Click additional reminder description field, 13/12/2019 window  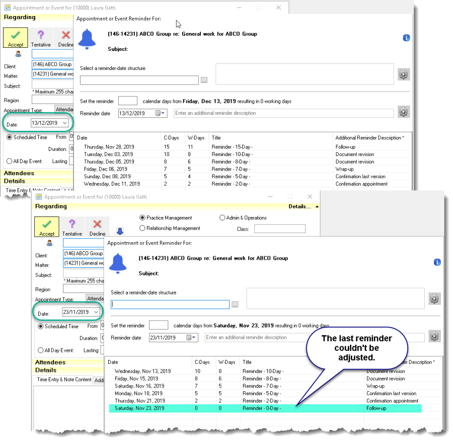coord(284,113)
